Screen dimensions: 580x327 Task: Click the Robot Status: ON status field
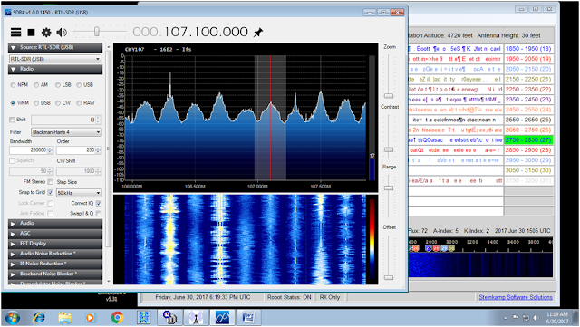pyautogui.click(x=289, y=297)
